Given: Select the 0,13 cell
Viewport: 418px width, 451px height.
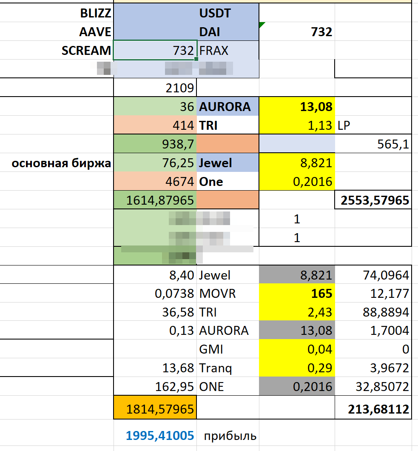Looking at the screenshot, I should (155, 330).
